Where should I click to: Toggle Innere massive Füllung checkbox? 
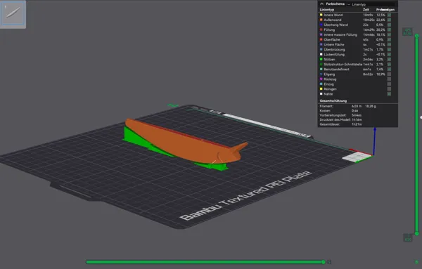click(389, 34)
